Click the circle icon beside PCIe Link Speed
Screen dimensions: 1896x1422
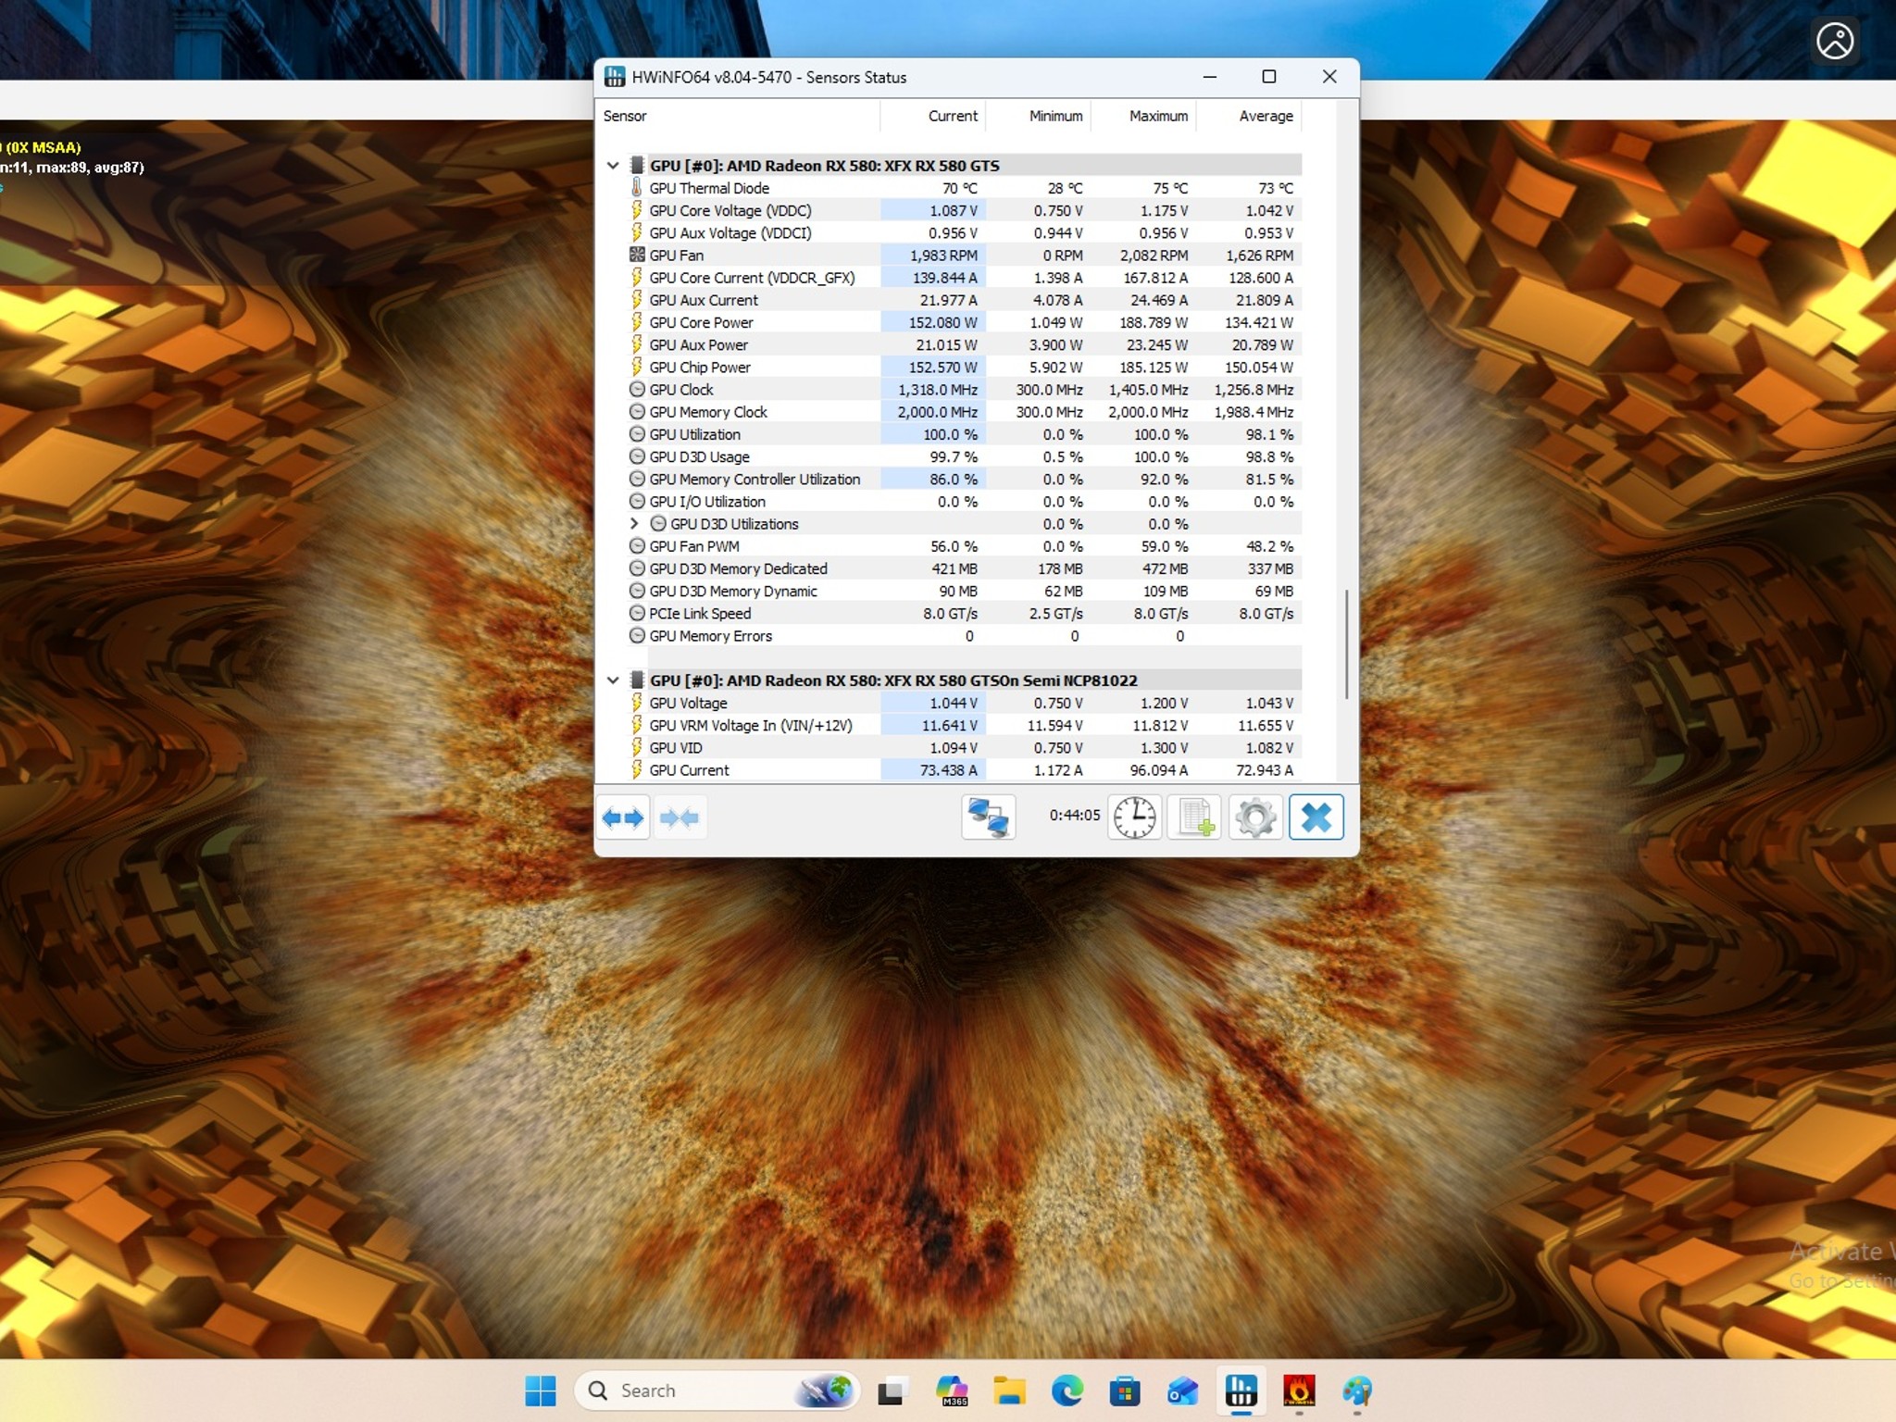click(637, 613)
